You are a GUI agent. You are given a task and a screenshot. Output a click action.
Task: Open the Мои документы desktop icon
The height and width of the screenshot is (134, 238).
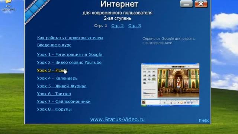click(9, 6)
